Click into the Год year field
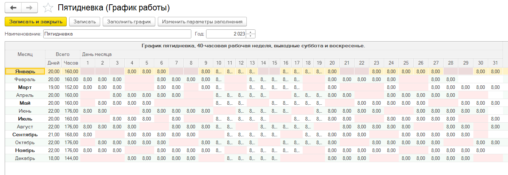This screenshot has width=508, height=175. coord(226,34)
